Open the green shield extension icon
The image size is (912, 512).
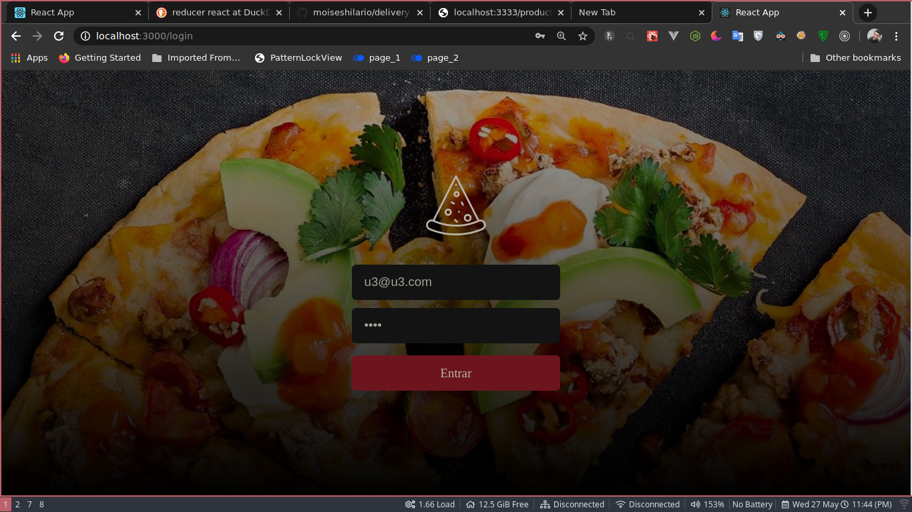pyautogui.click(x=823, y=36)
